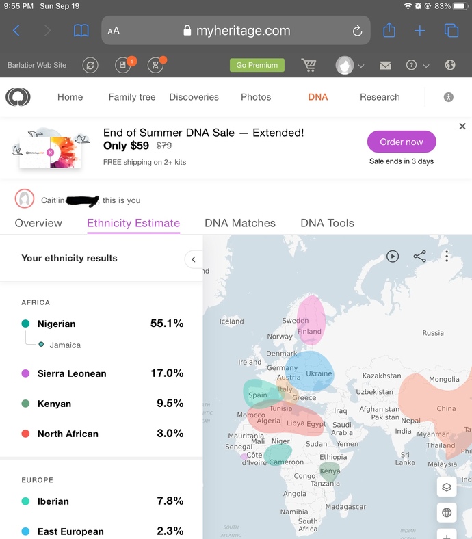Open DNA matches helix icon in toolbar
Image resolution: width=472 pixels, height=539 pixels.
click(155, 65)
